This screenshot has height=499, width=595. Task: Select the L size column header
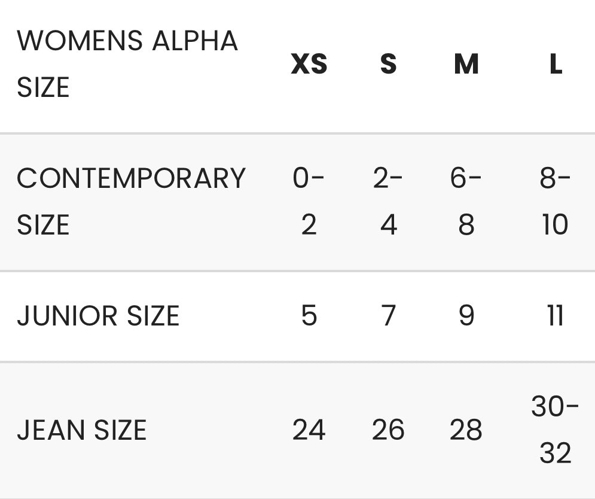(x=556, y=64)
